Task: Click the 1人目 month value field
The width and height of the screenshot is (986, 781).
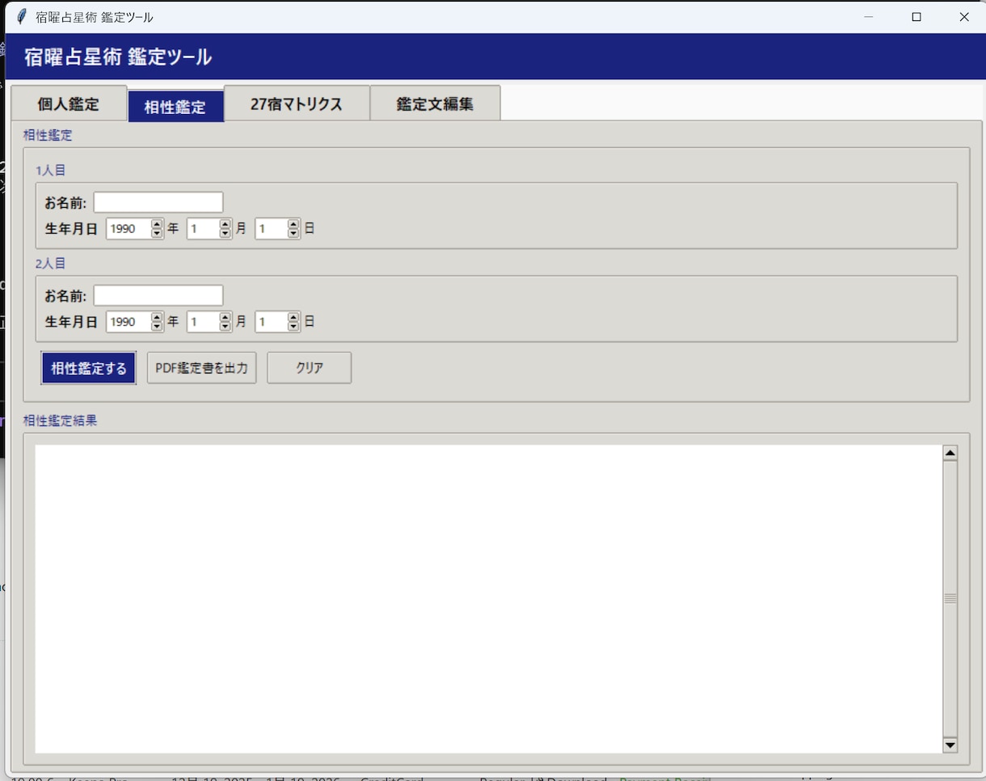Action: [x=203, y=229]
